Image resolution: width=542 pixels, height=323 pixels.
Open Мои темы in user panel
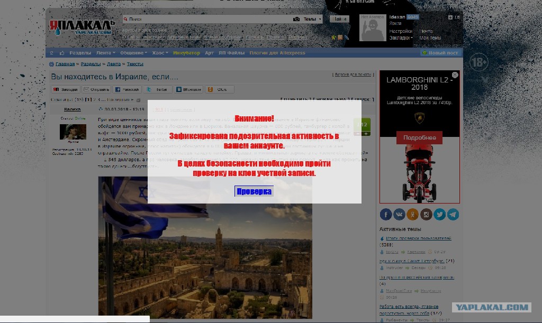pos(430,38)
